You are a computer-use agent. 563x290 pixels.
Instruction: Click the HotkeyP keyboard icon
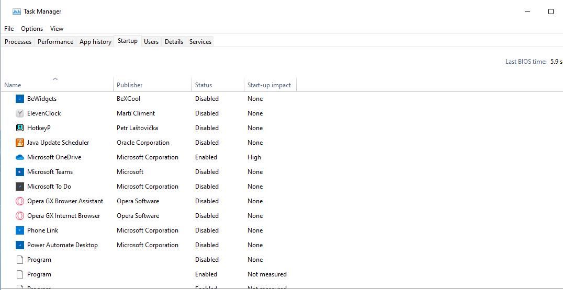tap(20, 128)
